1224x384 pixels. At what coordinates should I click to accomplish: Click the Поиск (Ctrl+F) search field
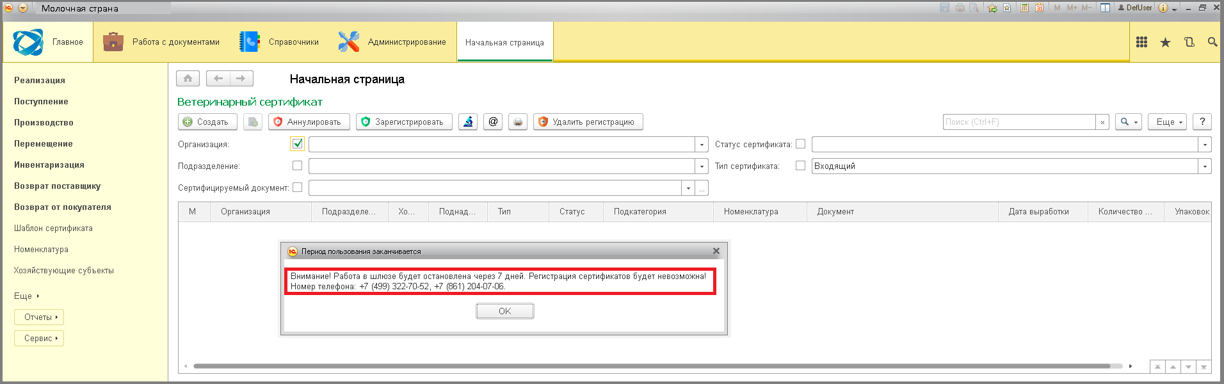[1019, 122]
